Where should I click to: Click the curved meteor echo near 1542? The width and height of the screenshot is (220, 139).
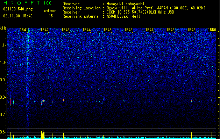click(43, 102)
